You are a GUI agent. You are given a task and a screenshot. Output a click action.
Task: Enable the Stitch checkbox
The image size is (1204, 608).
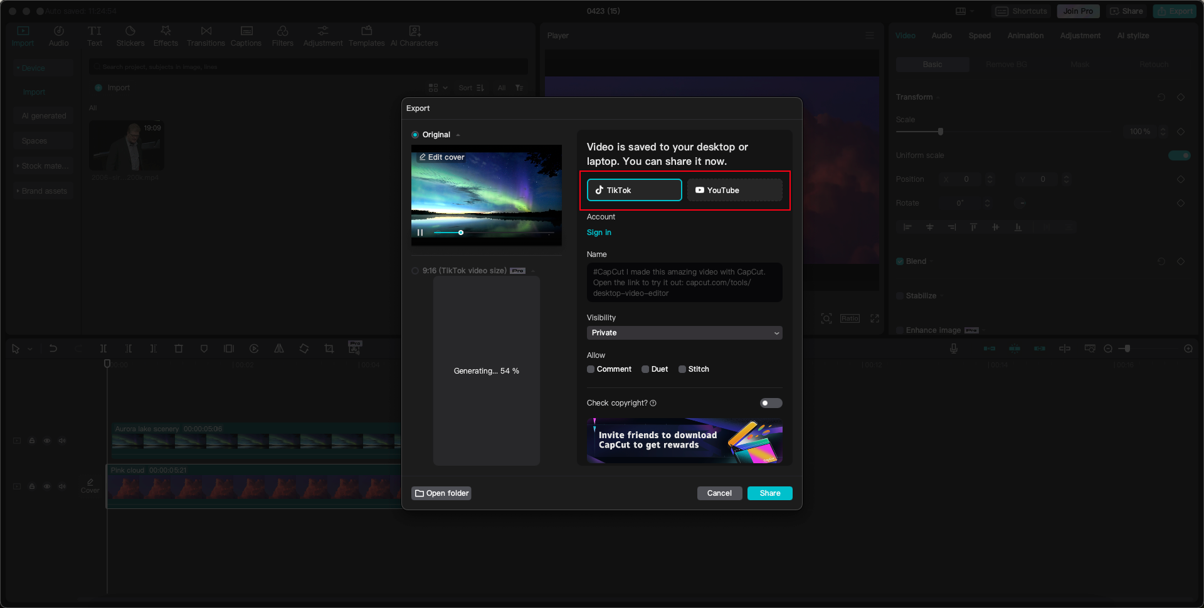pos(682,369)
